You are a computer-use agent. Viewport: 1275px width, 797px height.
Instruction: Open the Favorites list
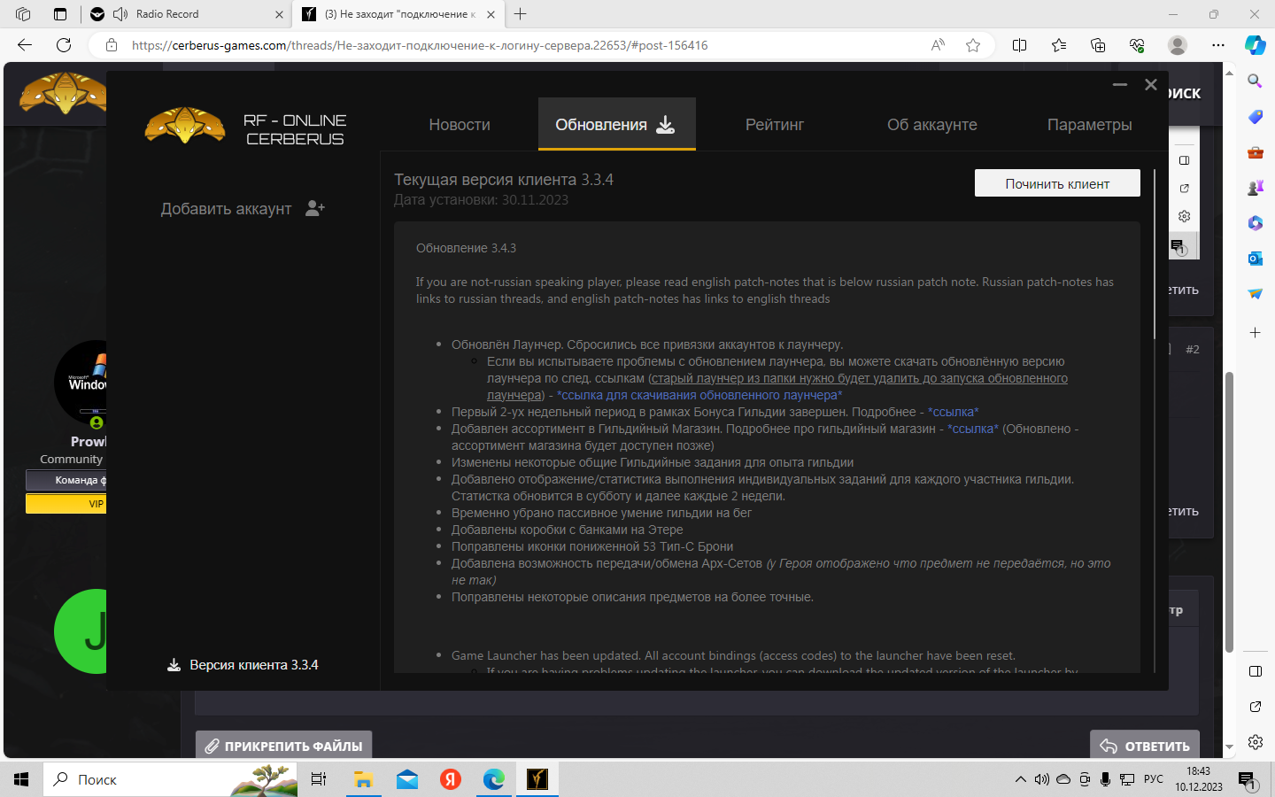(x=1059, y=45)
